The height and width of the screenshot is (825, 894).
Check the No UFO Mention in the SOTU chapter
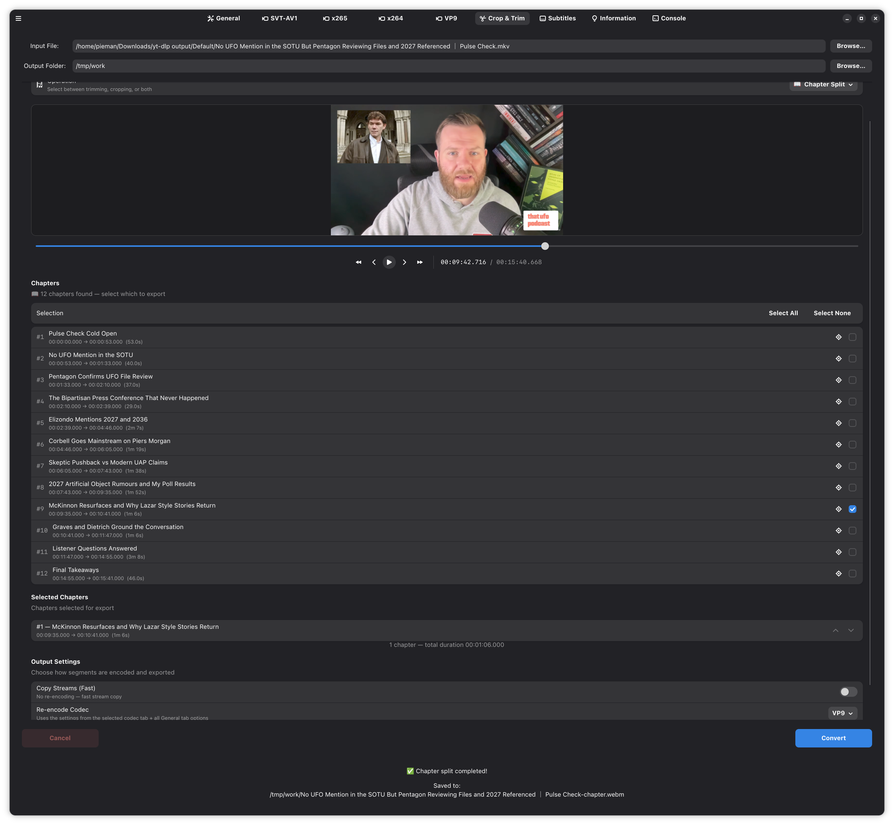[x=852, y=359]
